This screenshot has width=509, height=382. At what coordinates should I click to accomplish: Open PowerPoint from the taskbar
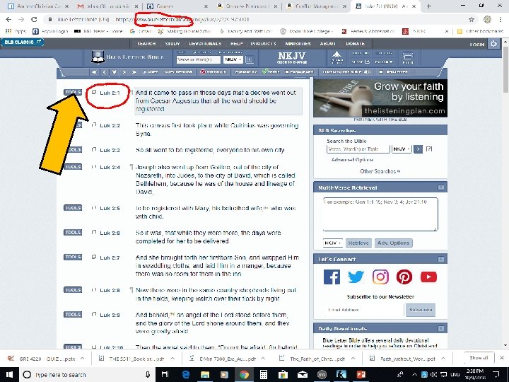pyautogui.click(x=361, y=374)
